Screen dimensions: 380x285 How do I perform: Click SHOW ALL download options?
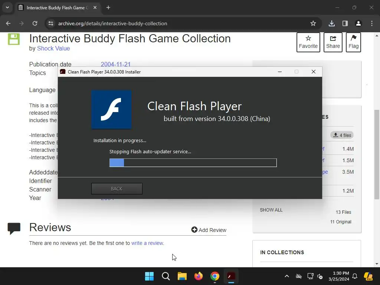[271, 210]
